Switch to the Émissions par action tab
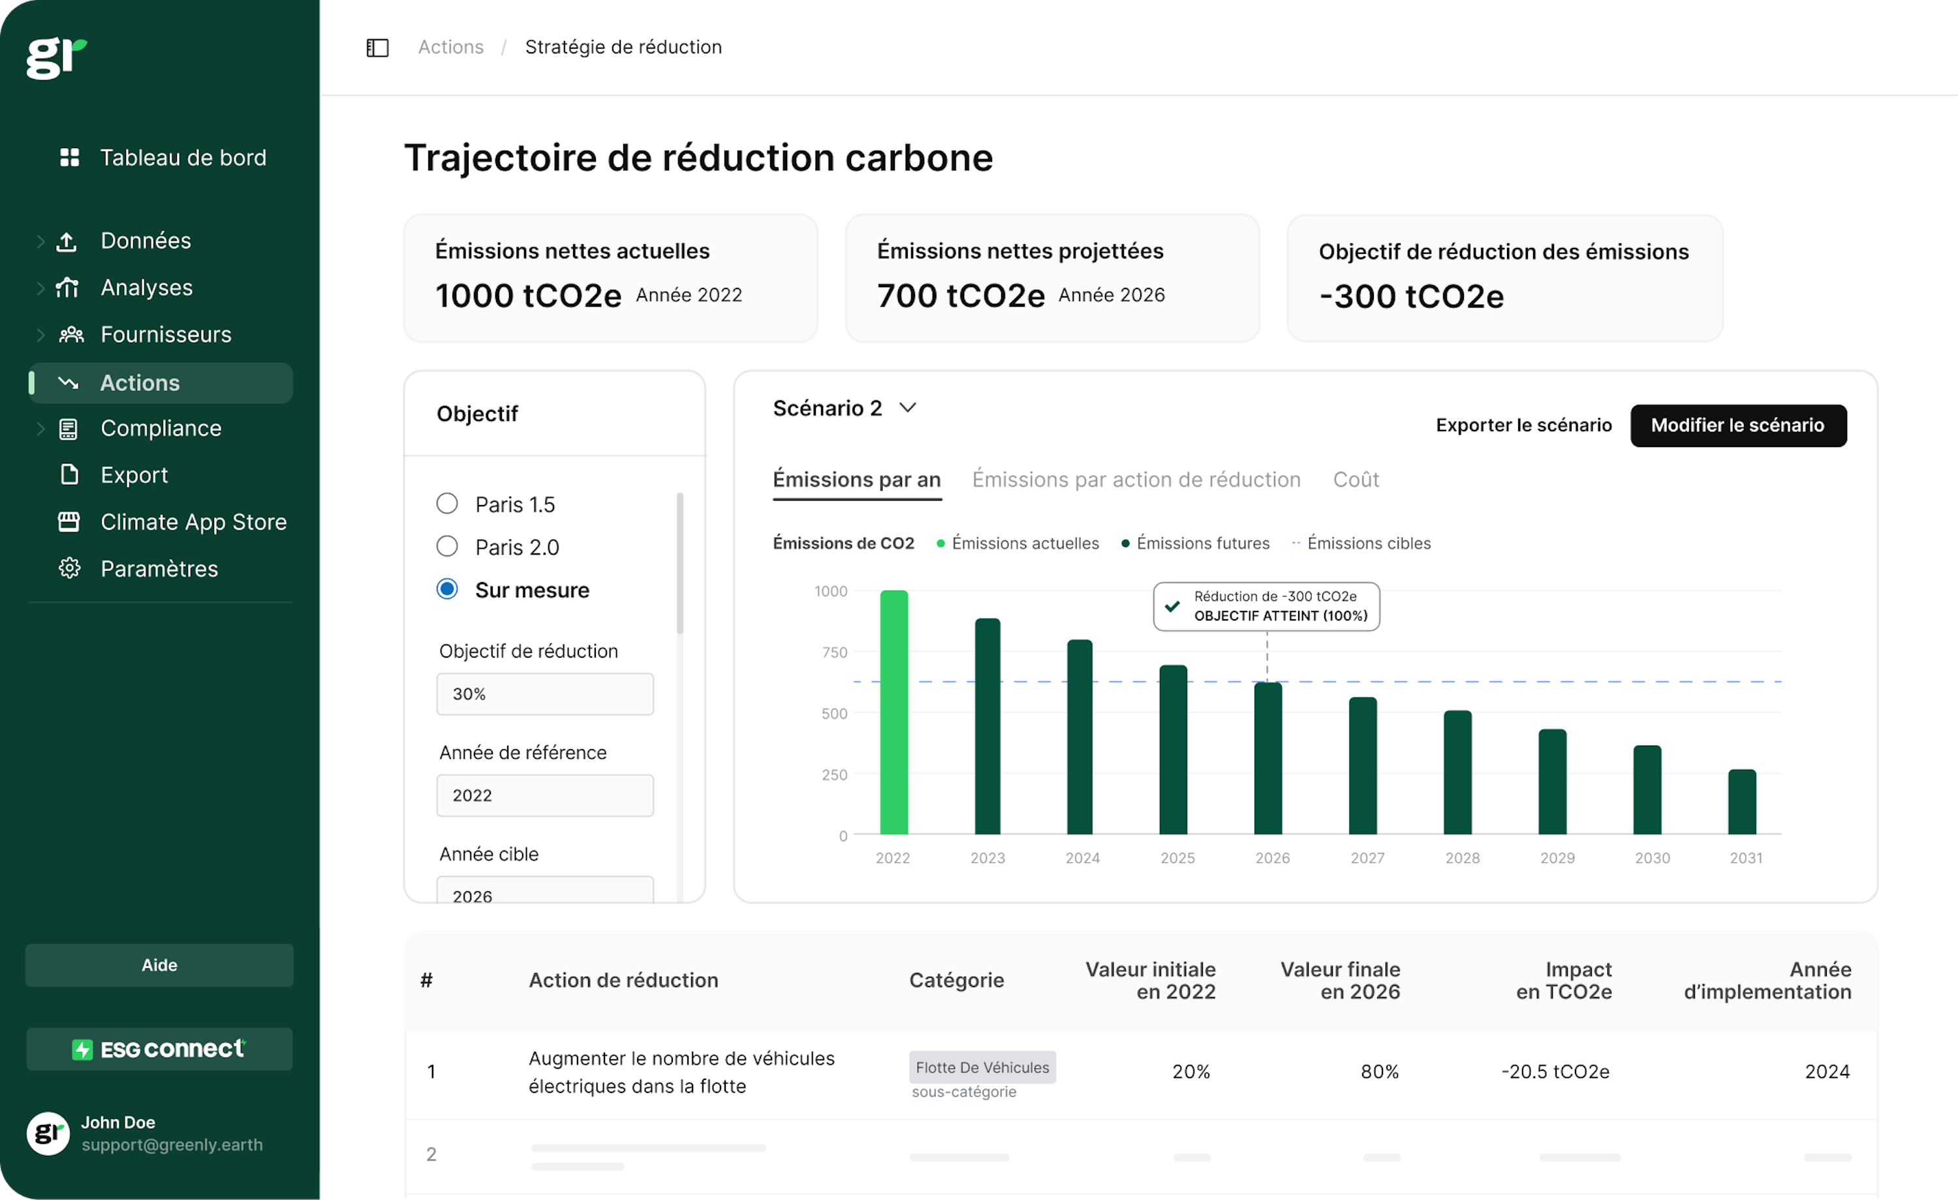 (1136, 481)
